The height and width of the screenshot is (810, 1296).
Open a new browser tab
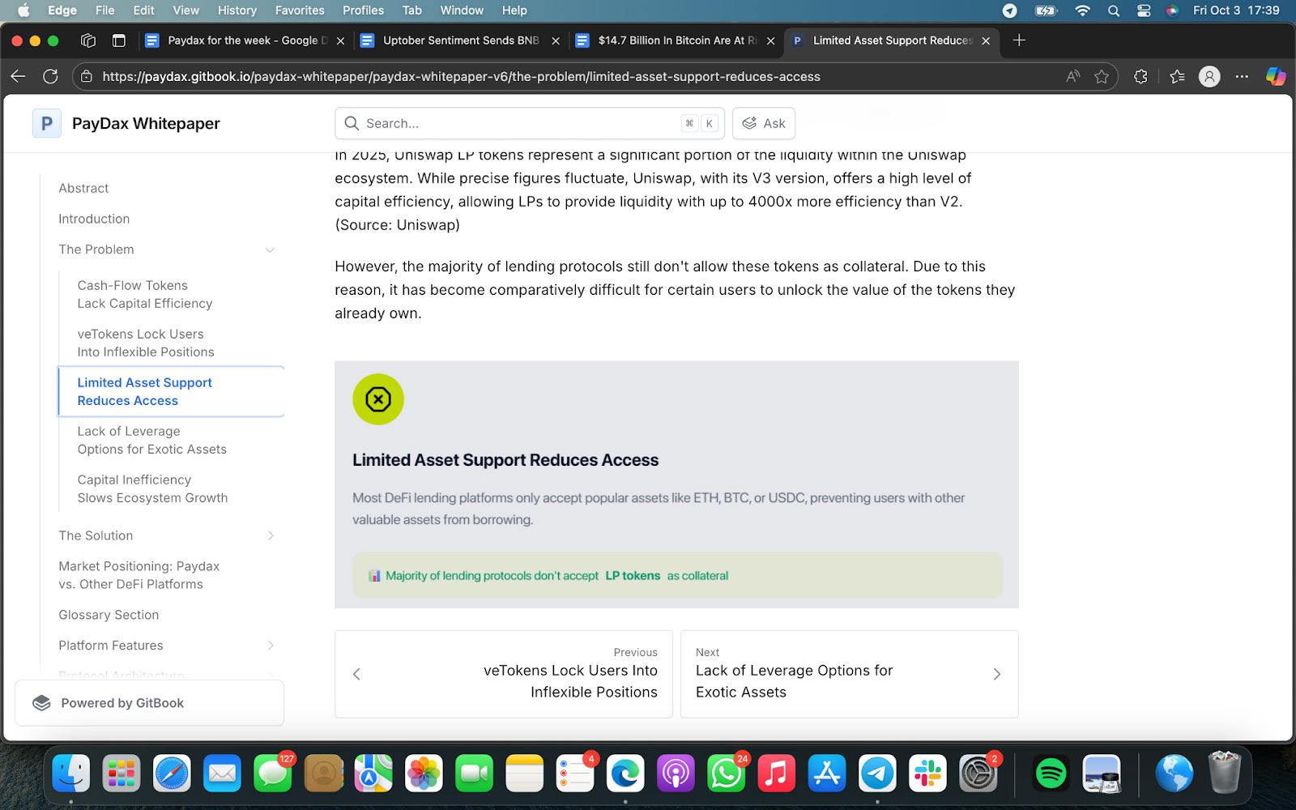pos(1019,40)
